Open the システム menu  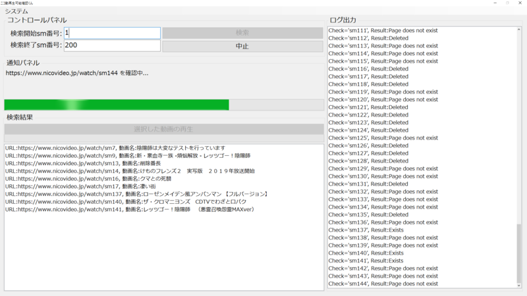pyautogui.click(x=18, y=11)
